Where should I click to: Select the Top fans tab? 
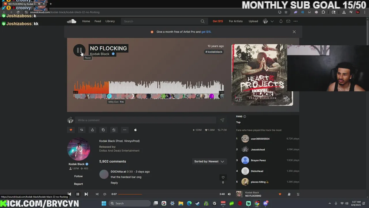coord(238,122)
